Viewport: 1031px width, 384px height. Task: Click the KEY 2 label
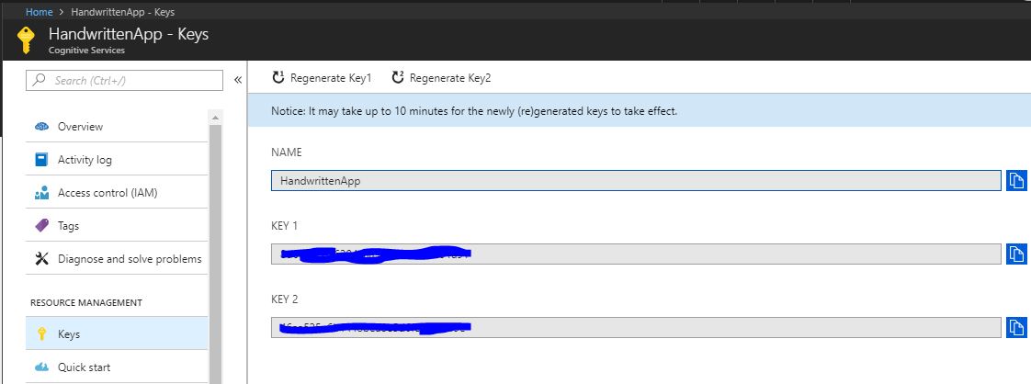pos(285,299)
